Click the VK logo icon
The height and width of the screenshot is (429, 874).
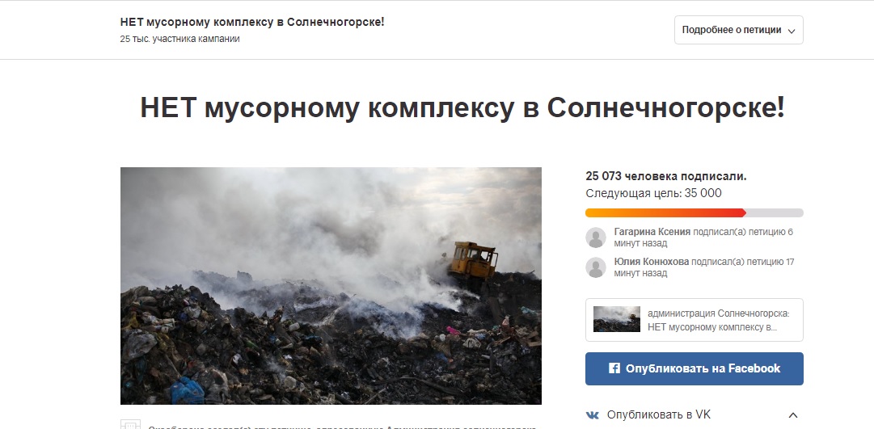pos(593,415)
